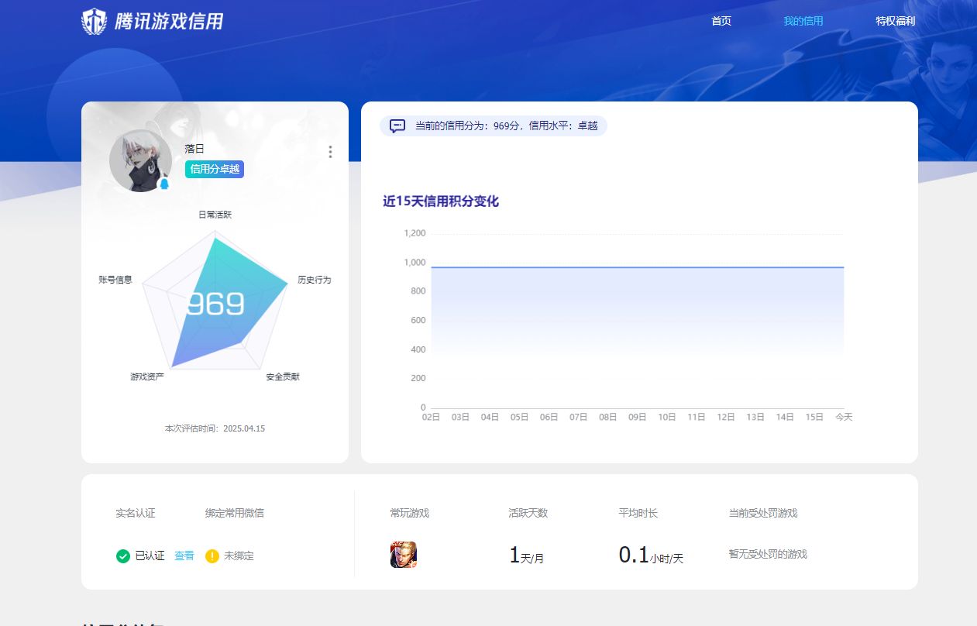Click the 未绑定 WeChat status text
977x626 pixels.
click(x=239, y=555)
